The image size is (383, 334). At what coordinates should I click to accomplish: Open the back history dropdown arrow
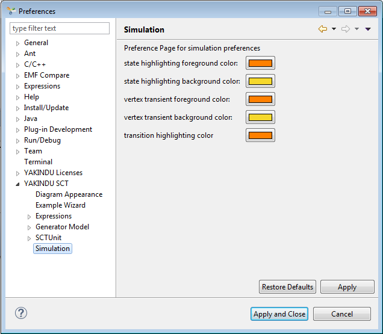click(x=334, y=29)
